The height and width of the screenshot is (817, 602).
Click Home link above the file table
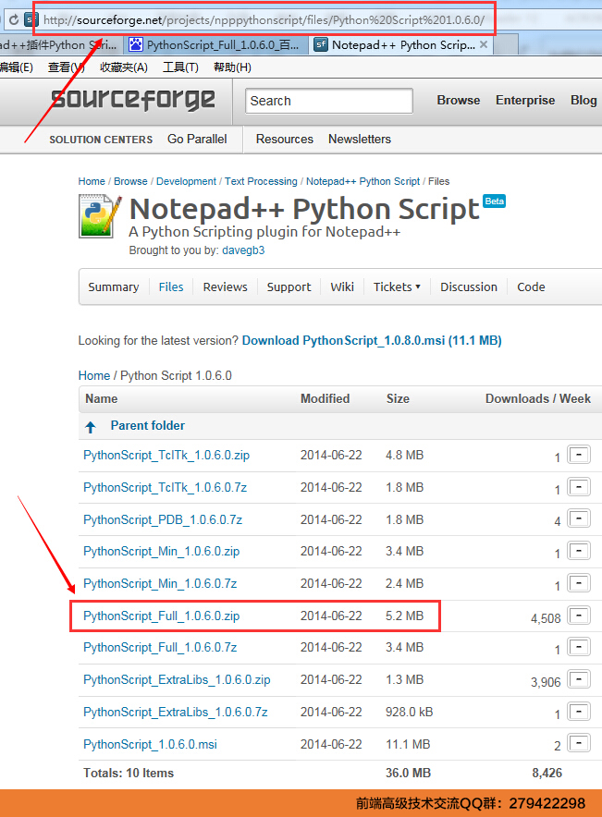94,375
